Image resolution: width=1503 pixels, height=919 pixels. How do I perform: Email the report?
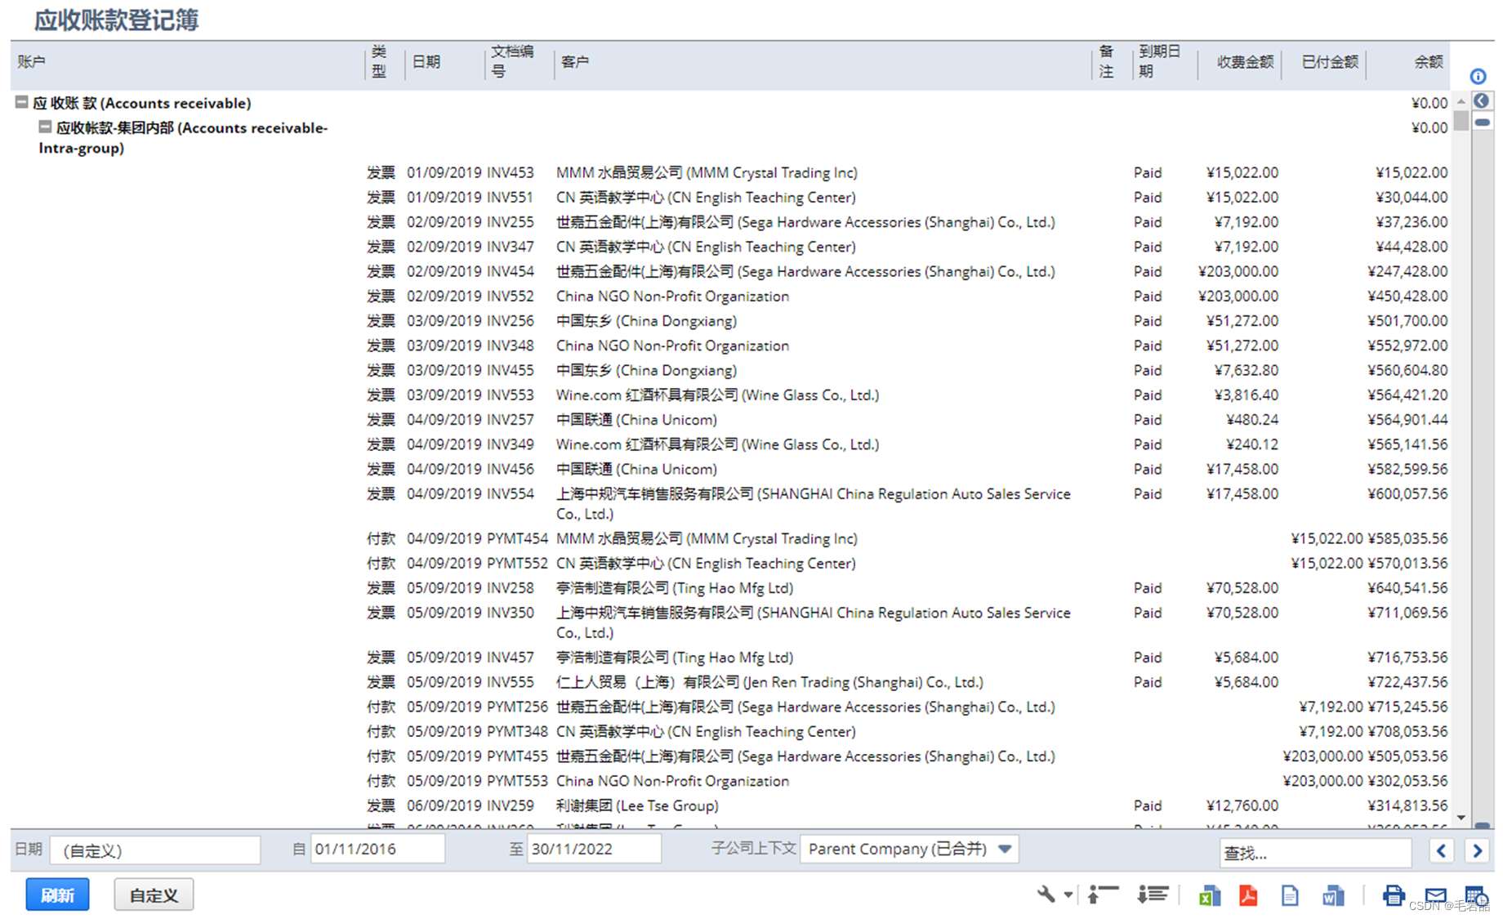coord(1435,895)
